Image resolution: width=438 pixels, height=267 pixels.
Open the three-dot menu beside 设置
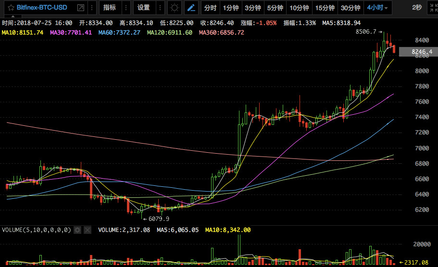point(160,8)
